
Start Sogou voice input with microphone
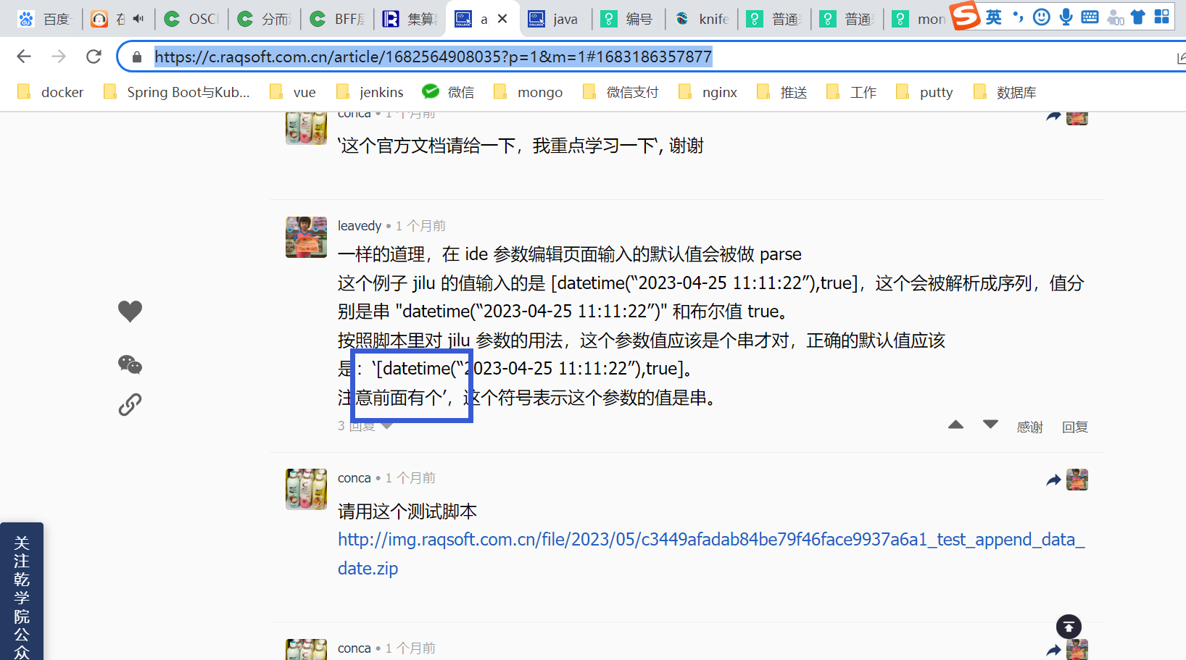(x=1066, y=17)
